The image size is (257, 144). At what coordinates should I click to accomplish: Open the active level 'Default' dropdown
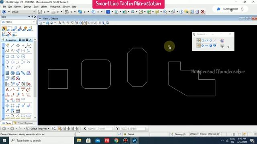pyautogui.click(x=34, y=12)
